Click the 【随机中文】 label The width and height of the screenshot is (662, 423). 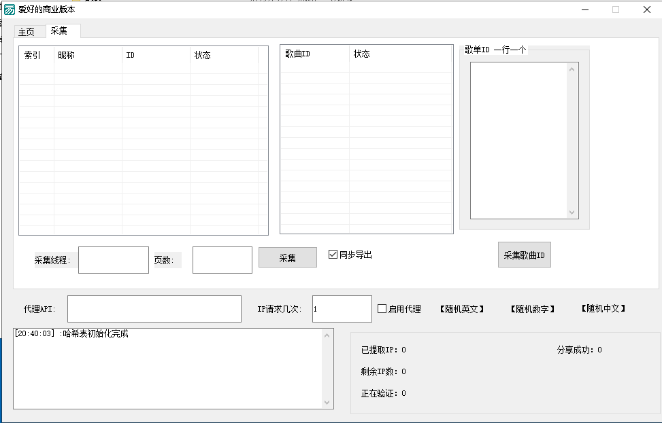(603, 308)
